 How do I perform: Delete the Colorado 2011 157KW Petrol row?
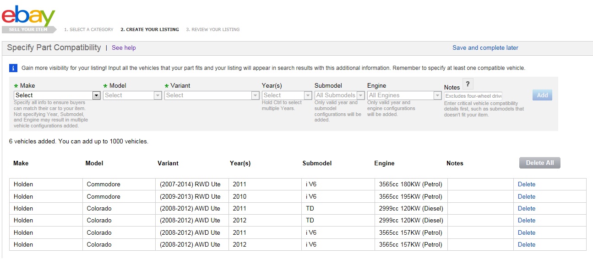(x=527, y=232)
